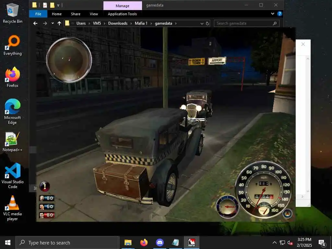Screen dimensions: 332x249
Task: Click the New folder icon in Explorer title bar
Action: pyautogui.click(x=52, y=5)
